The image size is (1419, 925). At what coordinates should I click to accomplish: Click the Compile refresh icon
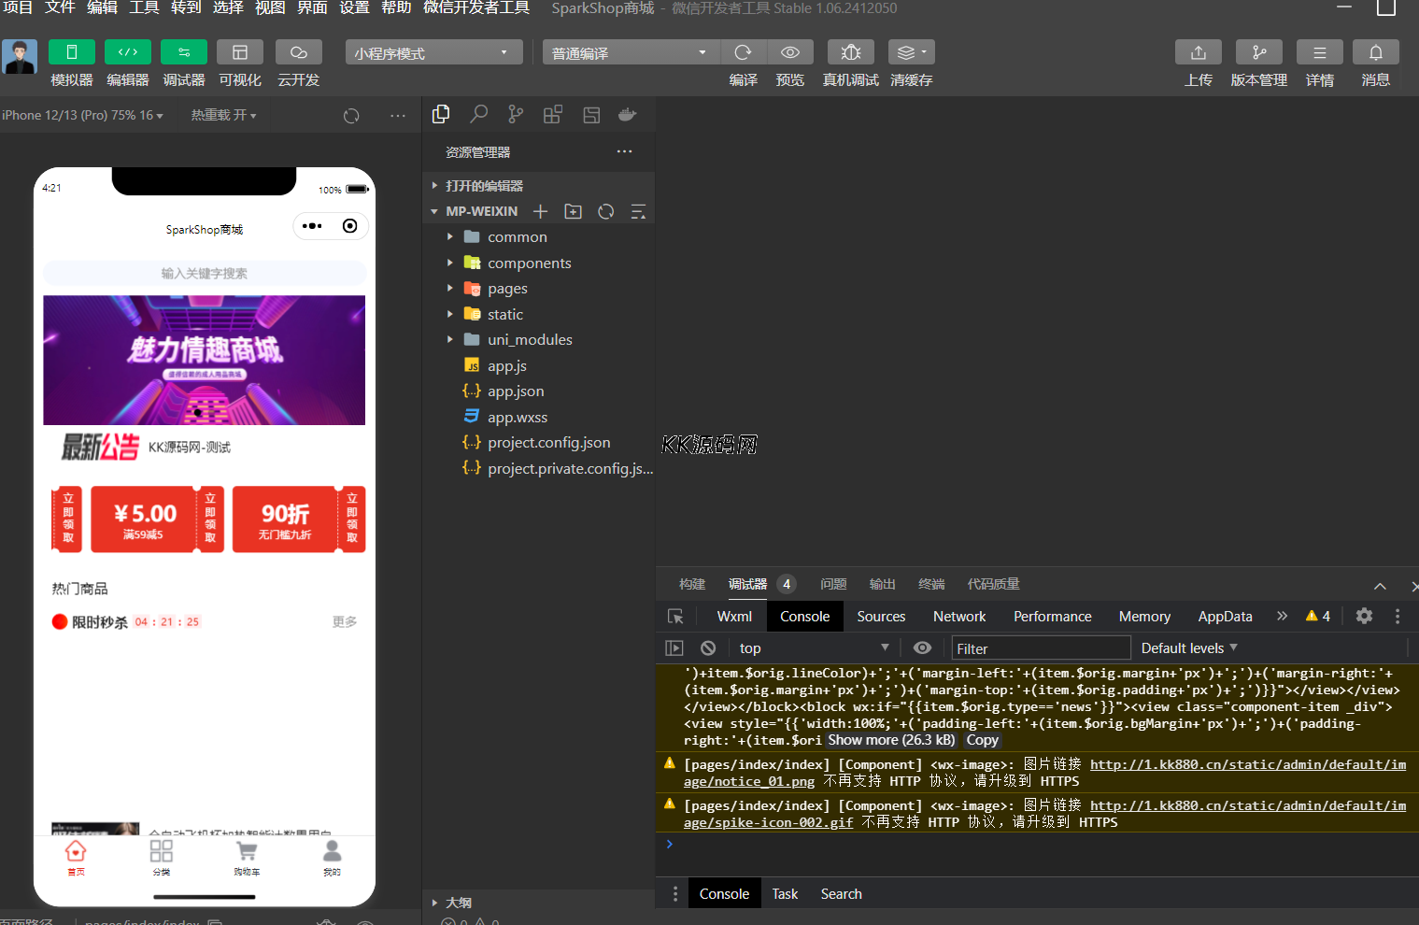tap(743, 52)
